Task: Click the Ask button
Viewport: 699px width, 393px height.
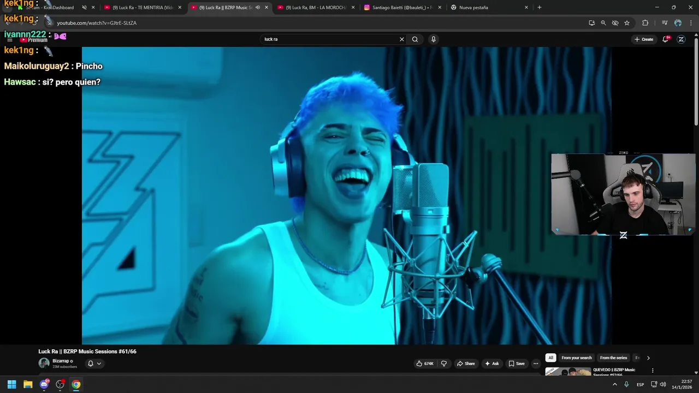Action: click(491, 364)
